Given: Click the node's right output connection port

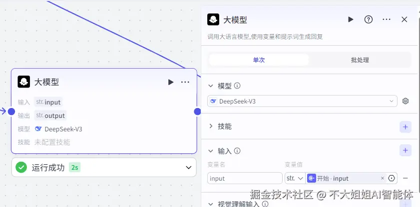Looking at the screenshot, I should click(197, 111).
